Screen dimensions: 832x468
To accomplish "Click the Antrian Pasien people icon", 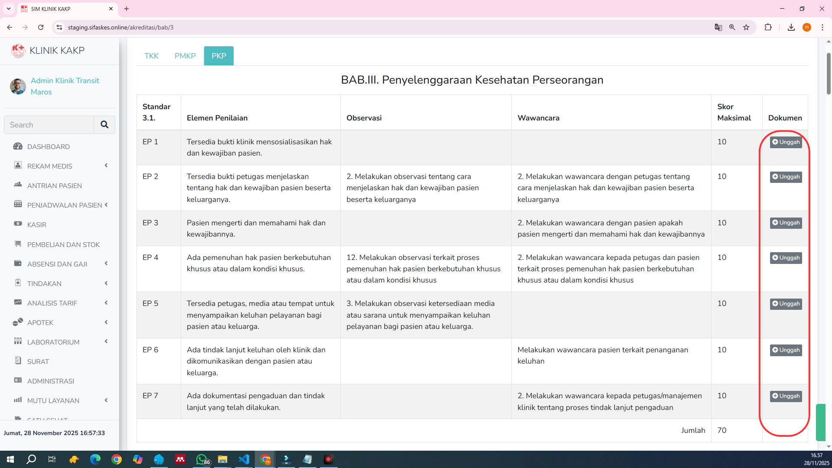I will [x=18, y=185].
